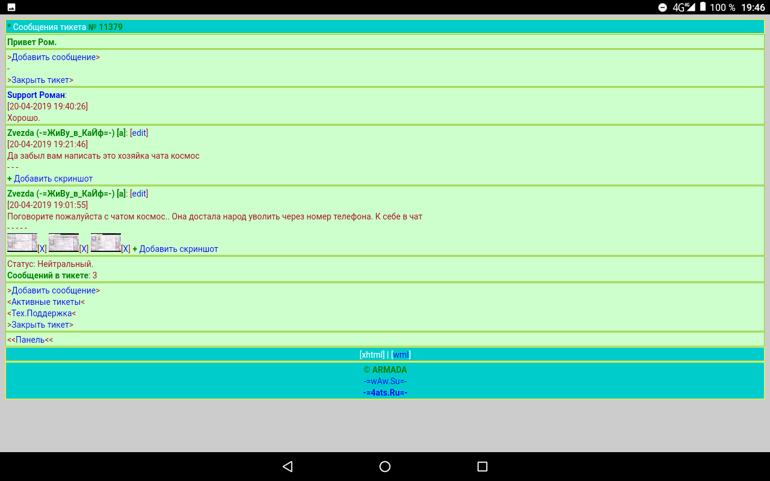
Task: Open the second screenshot thumbnail
Action: (64, 243)
